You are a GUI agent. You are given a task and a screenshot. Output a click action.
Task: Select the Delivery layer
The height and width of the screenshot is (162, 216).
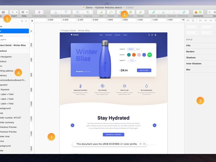[15, 75]
